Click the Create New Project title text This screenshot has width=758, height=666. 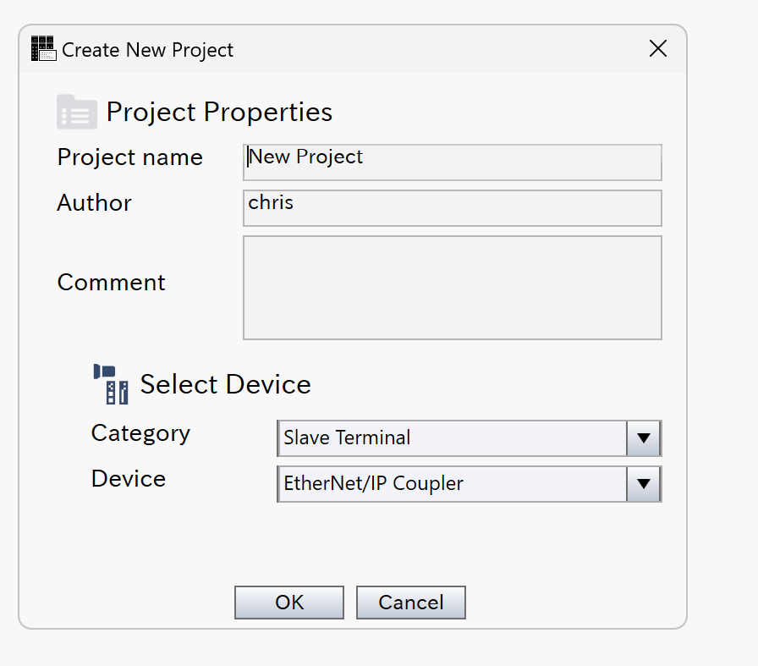pyautogui.click(x=147, y=50)
